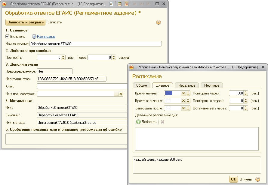Click the 'каждый день; каждые 300 сек.' text
268x185 pixels.
pyautogui.click(x=158, y=160)
